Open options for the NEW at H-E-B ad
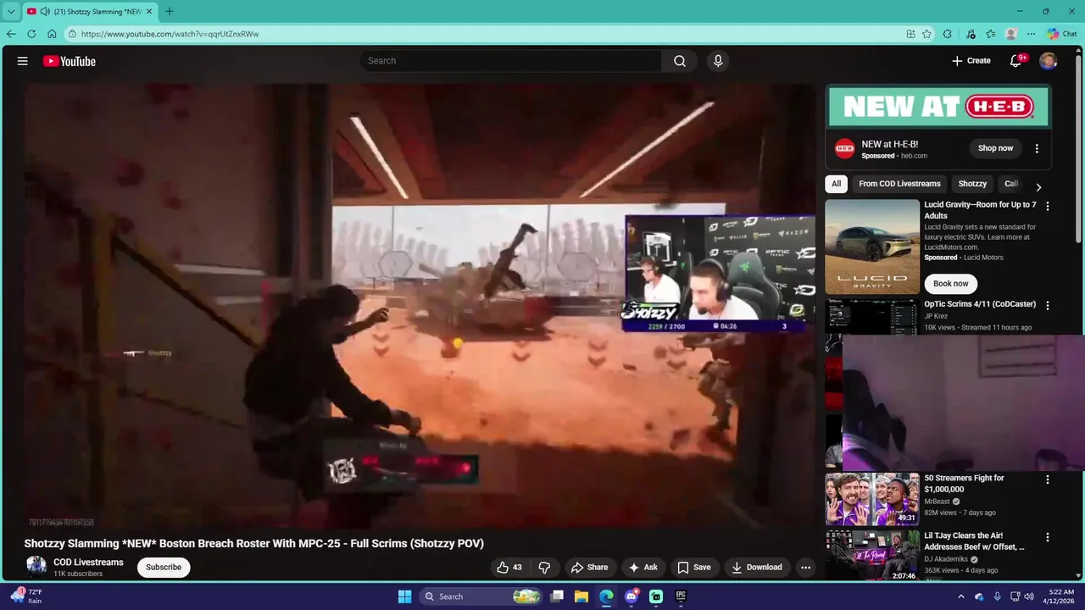The image size is (1085, 610). (1037, 148)
